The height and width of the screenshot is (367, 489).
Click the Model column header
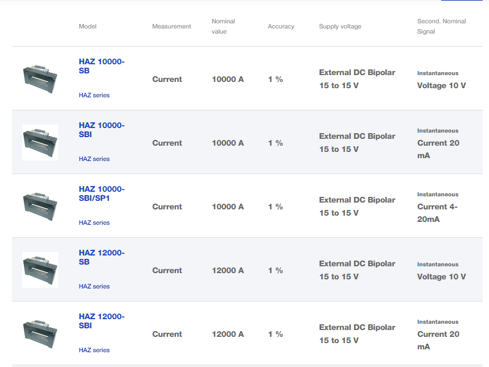88,26
